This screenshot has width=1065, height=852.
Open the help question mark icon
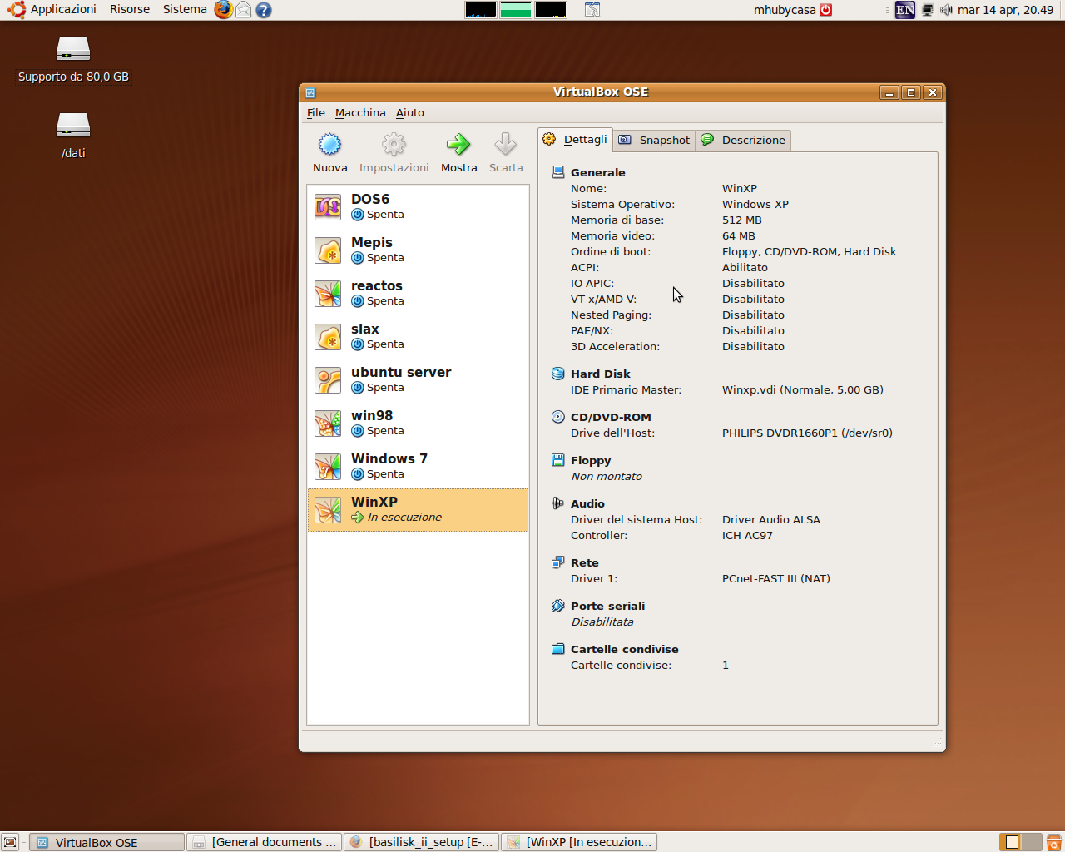coord(264,10)
